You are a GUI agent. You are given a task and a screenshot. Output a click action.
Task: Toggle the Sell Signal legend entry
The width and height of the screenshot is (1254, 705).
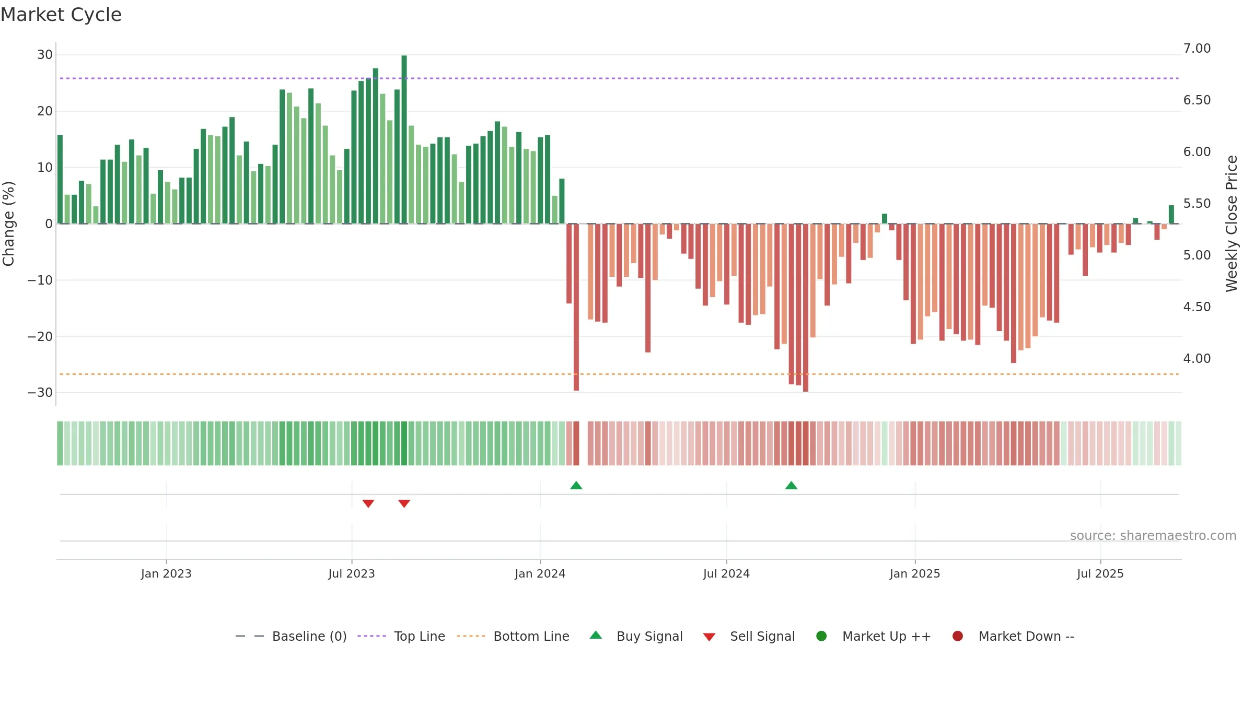[749, 636]
